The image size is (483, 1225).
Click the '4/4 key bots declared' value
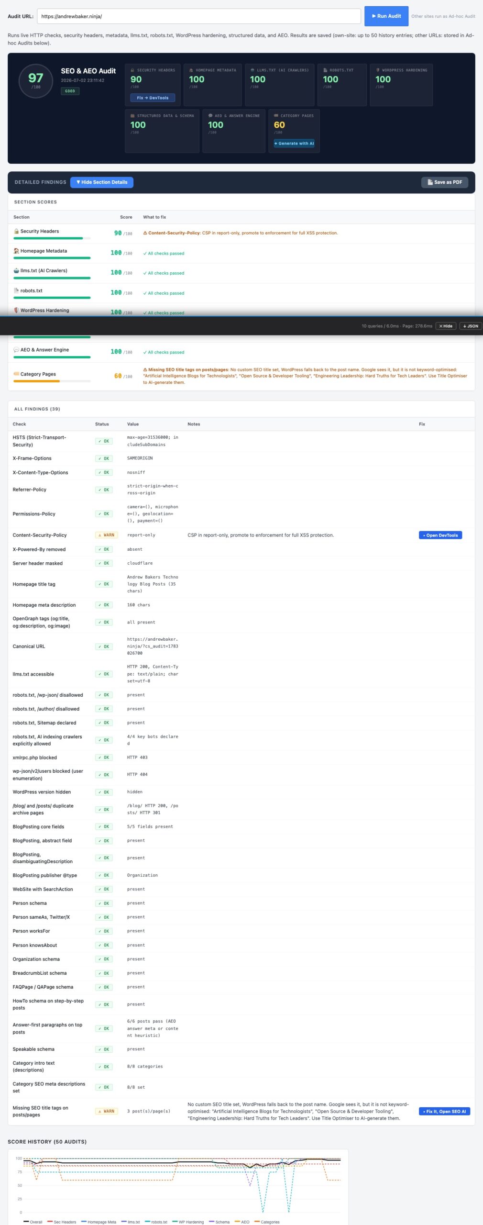[153, 740]
